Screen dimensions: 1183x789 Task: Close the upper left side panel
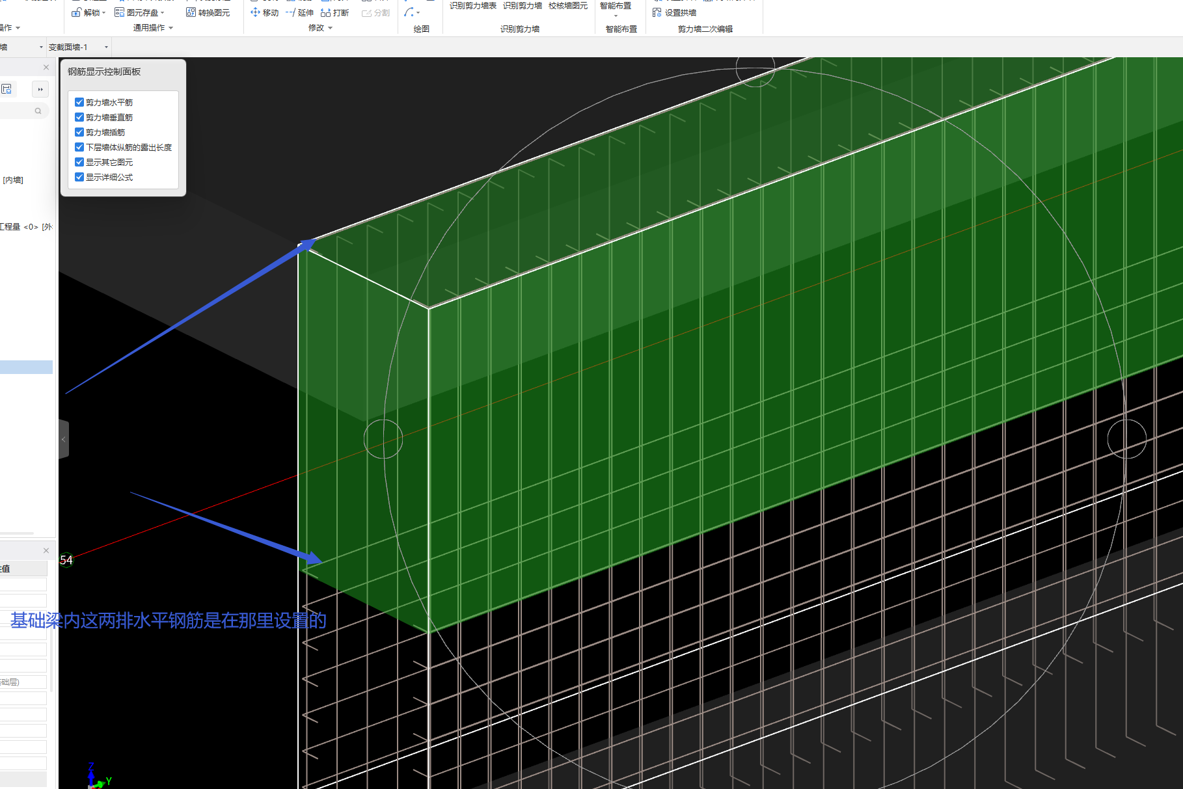point(46,67)
